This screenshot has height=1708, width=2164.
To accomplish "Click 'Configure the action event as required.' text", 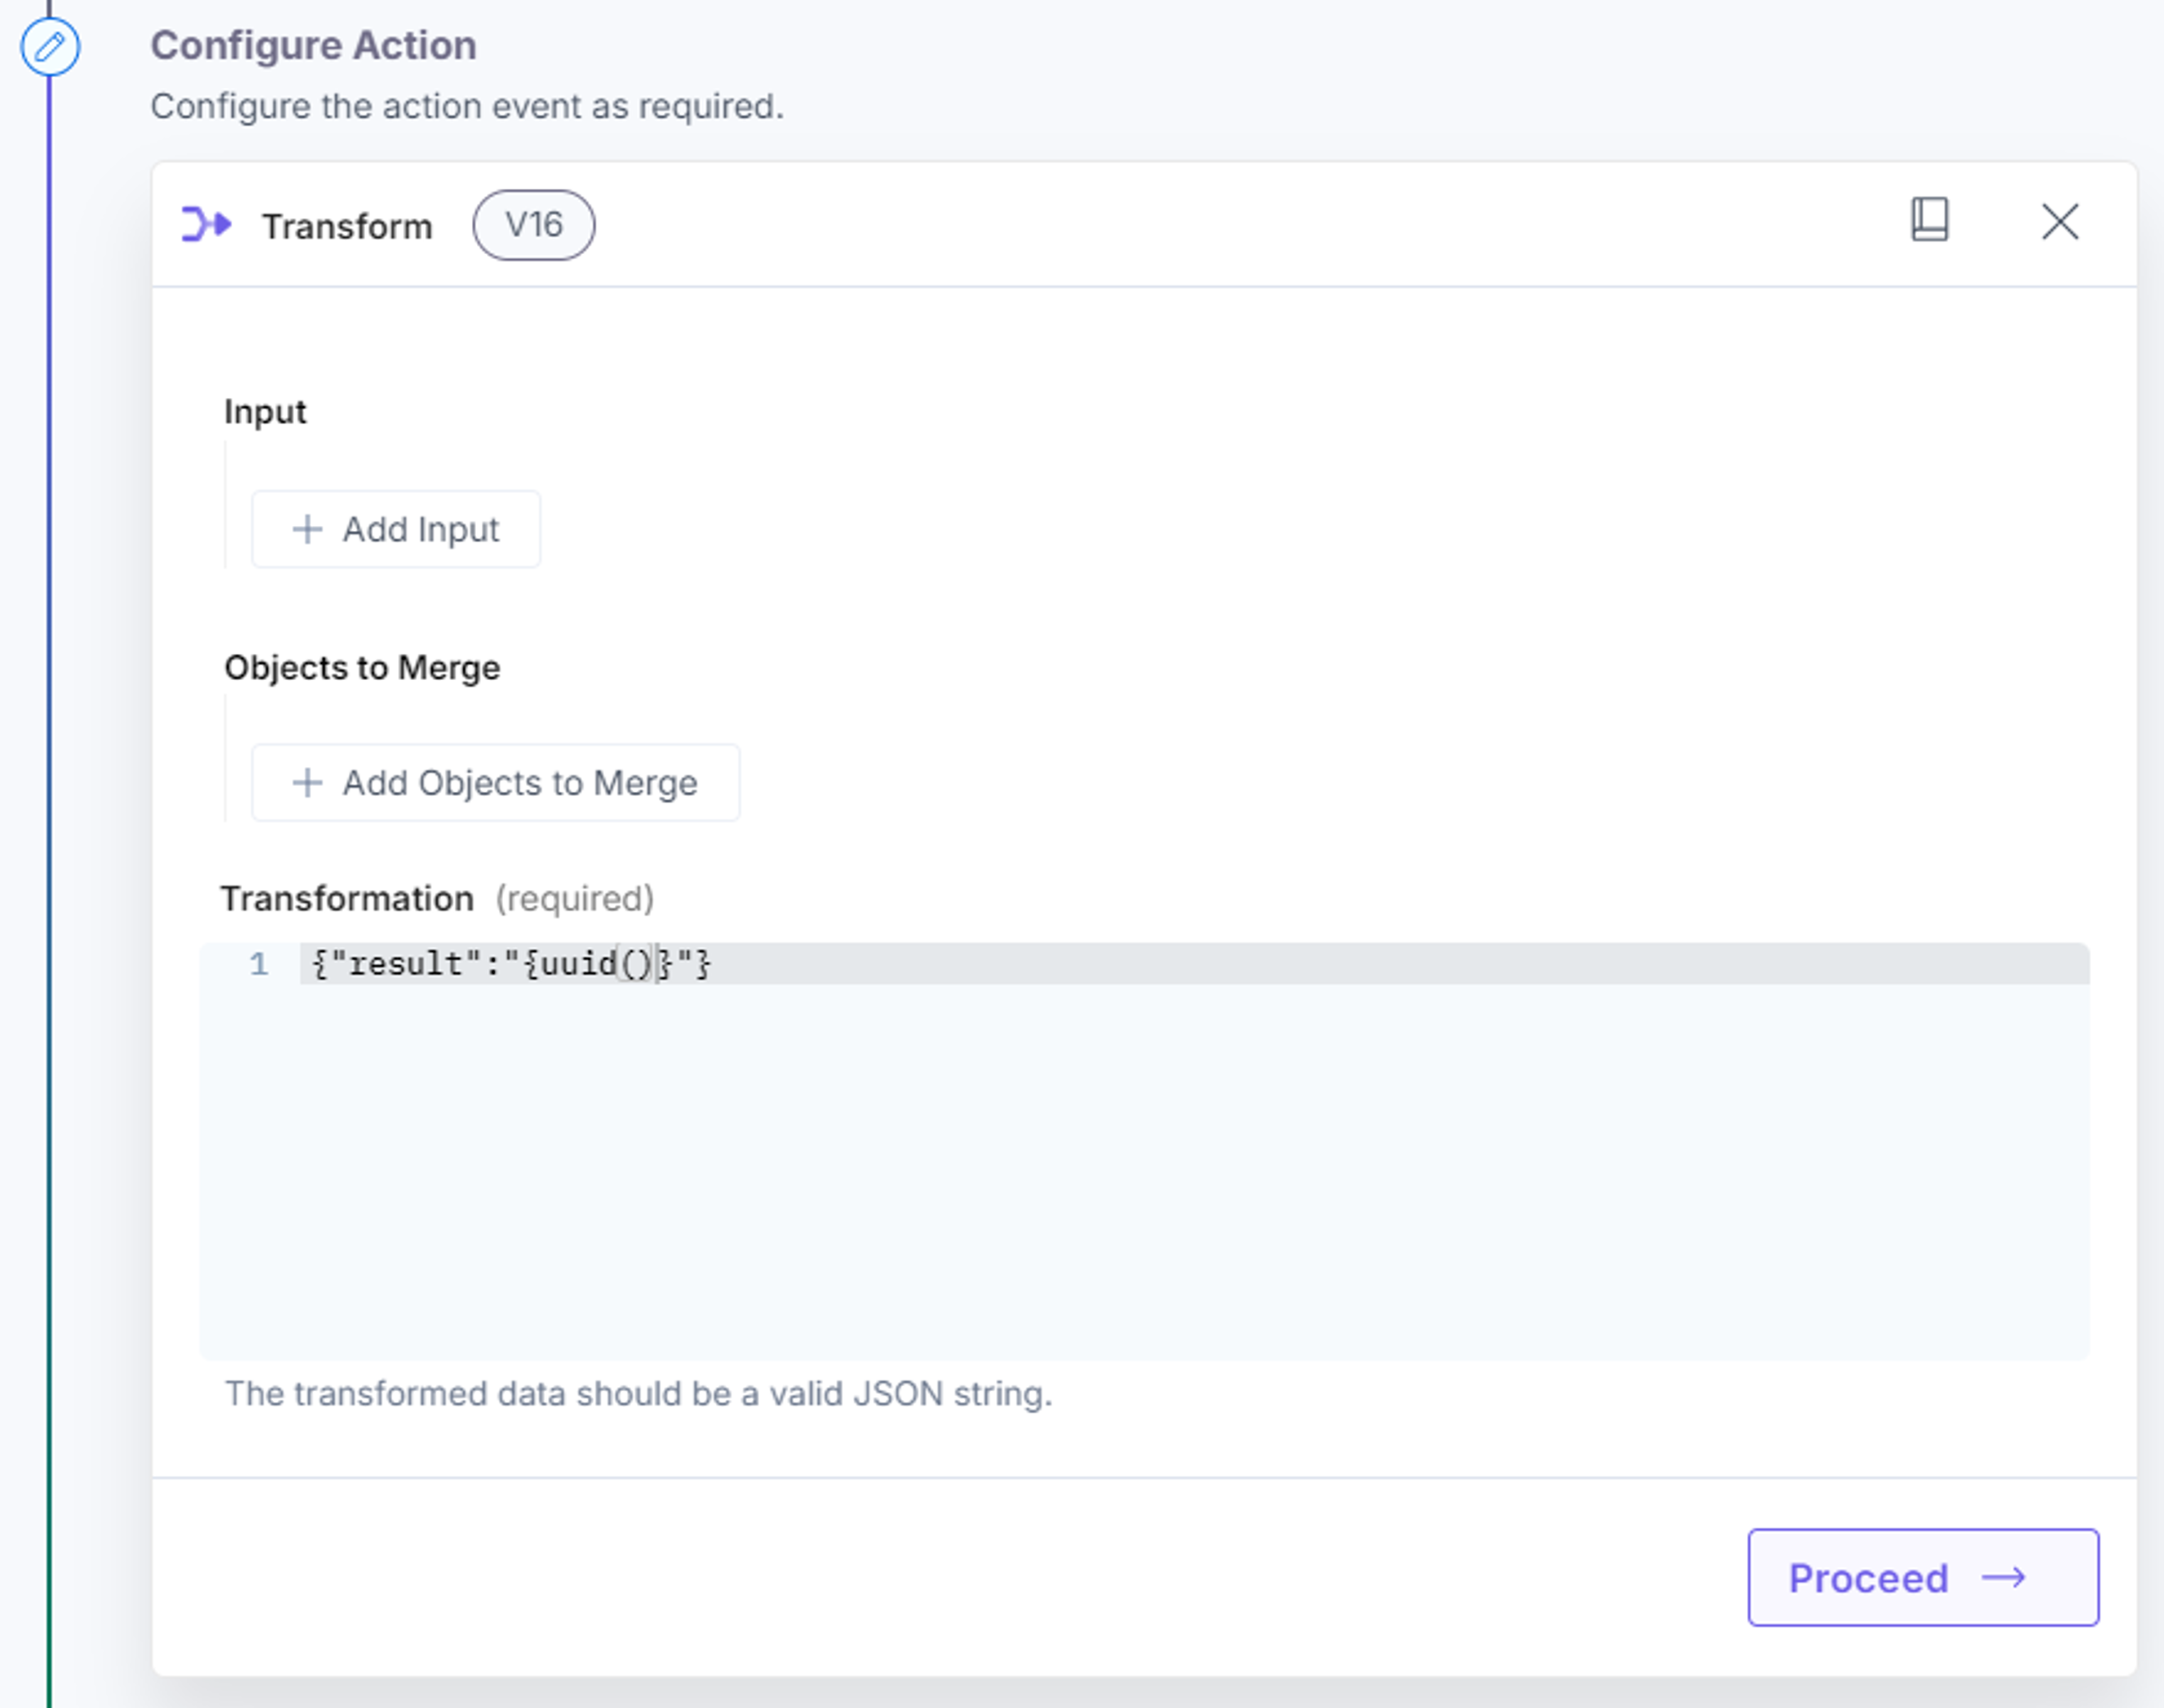I will click(467, 106).
